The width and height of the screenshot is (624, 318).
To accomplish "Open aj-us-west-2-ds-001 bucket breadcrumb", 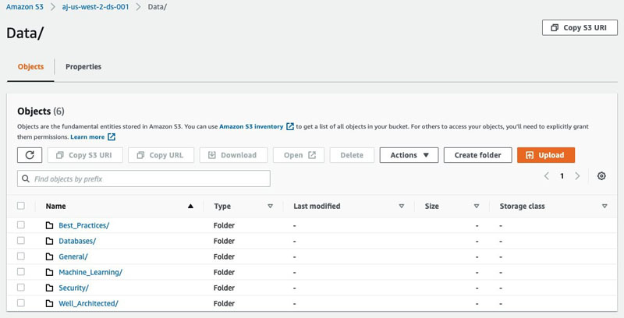I will pos(95,7).
